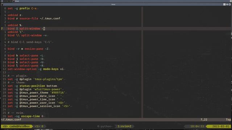The height and width of the screenshot is (130, 232).
Task: Click '@tmux_power_time_icon' setting
Action: [x=37, y=99]
